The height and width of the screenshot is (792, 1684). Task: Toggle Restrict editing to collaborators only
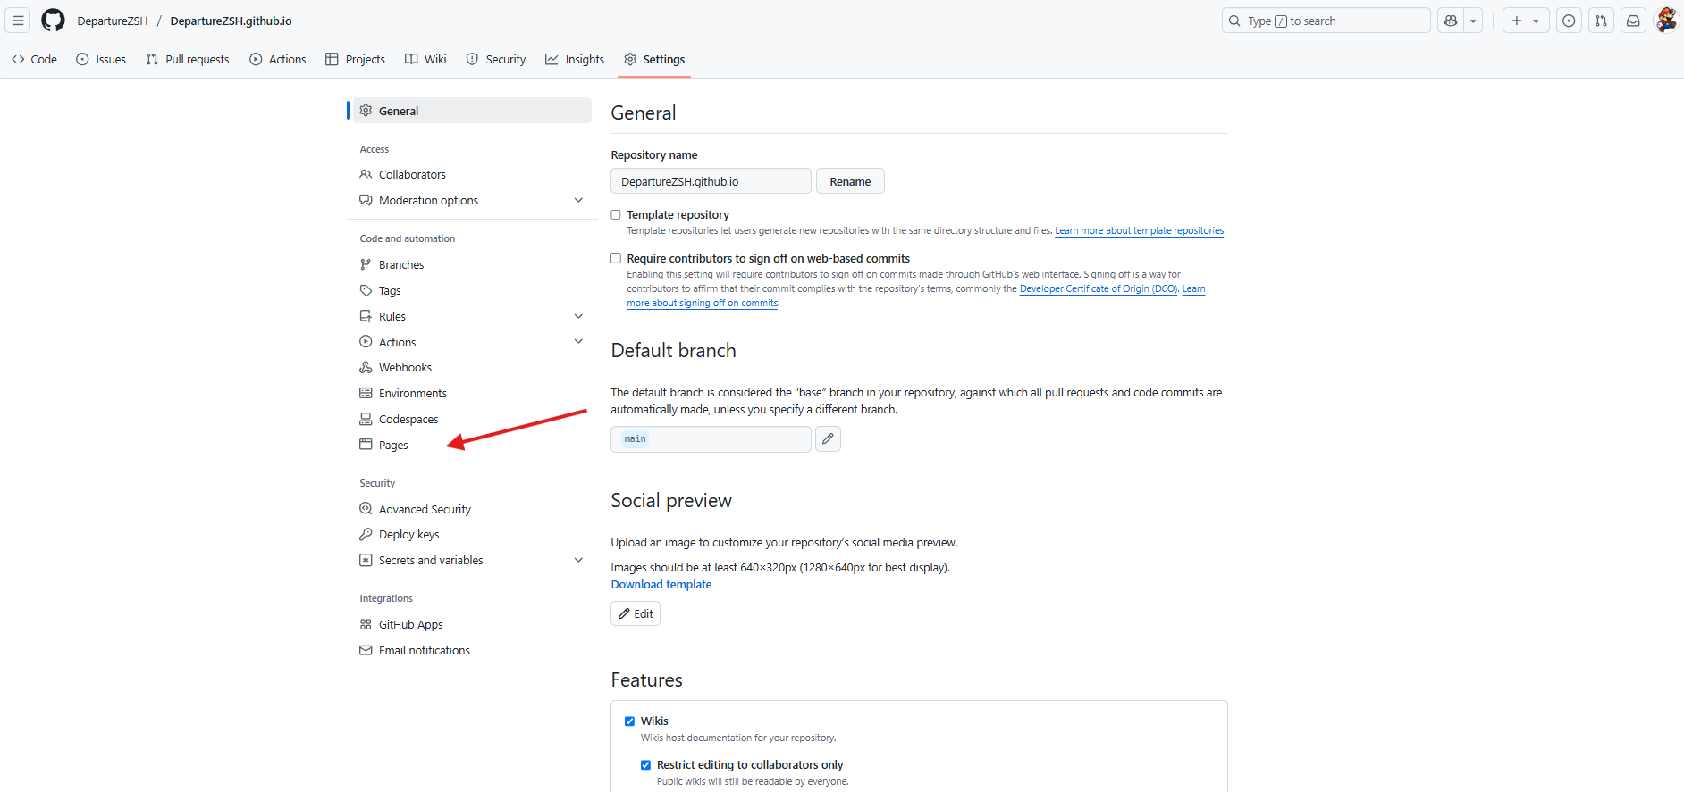point(646,765)
